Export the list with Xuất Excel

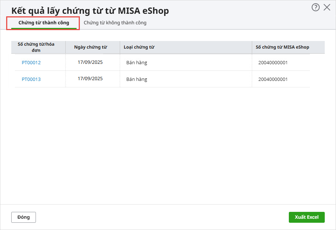[x=307, y=217]
